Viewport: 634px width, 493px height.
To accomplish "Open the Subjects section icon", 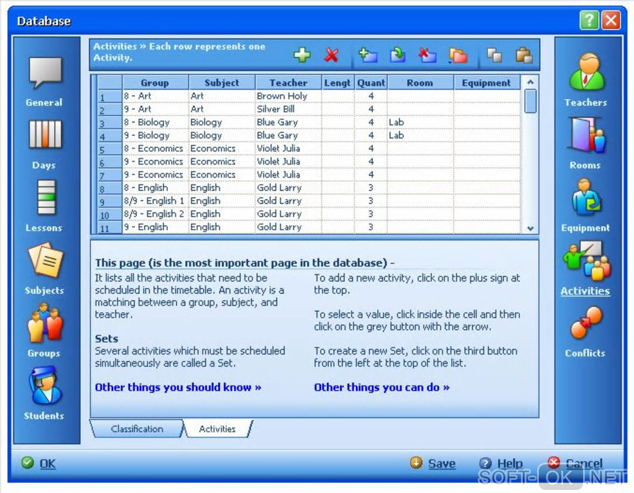I will (45, 260).
